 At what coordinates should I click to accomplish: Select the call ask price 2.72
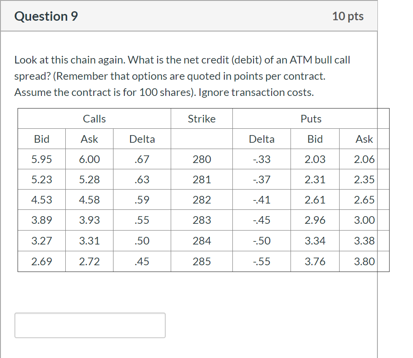click(x=89, y=261)
